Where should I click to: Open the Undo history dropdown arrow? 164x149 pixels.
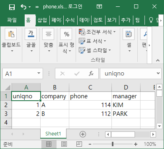(x=30, y=7)
